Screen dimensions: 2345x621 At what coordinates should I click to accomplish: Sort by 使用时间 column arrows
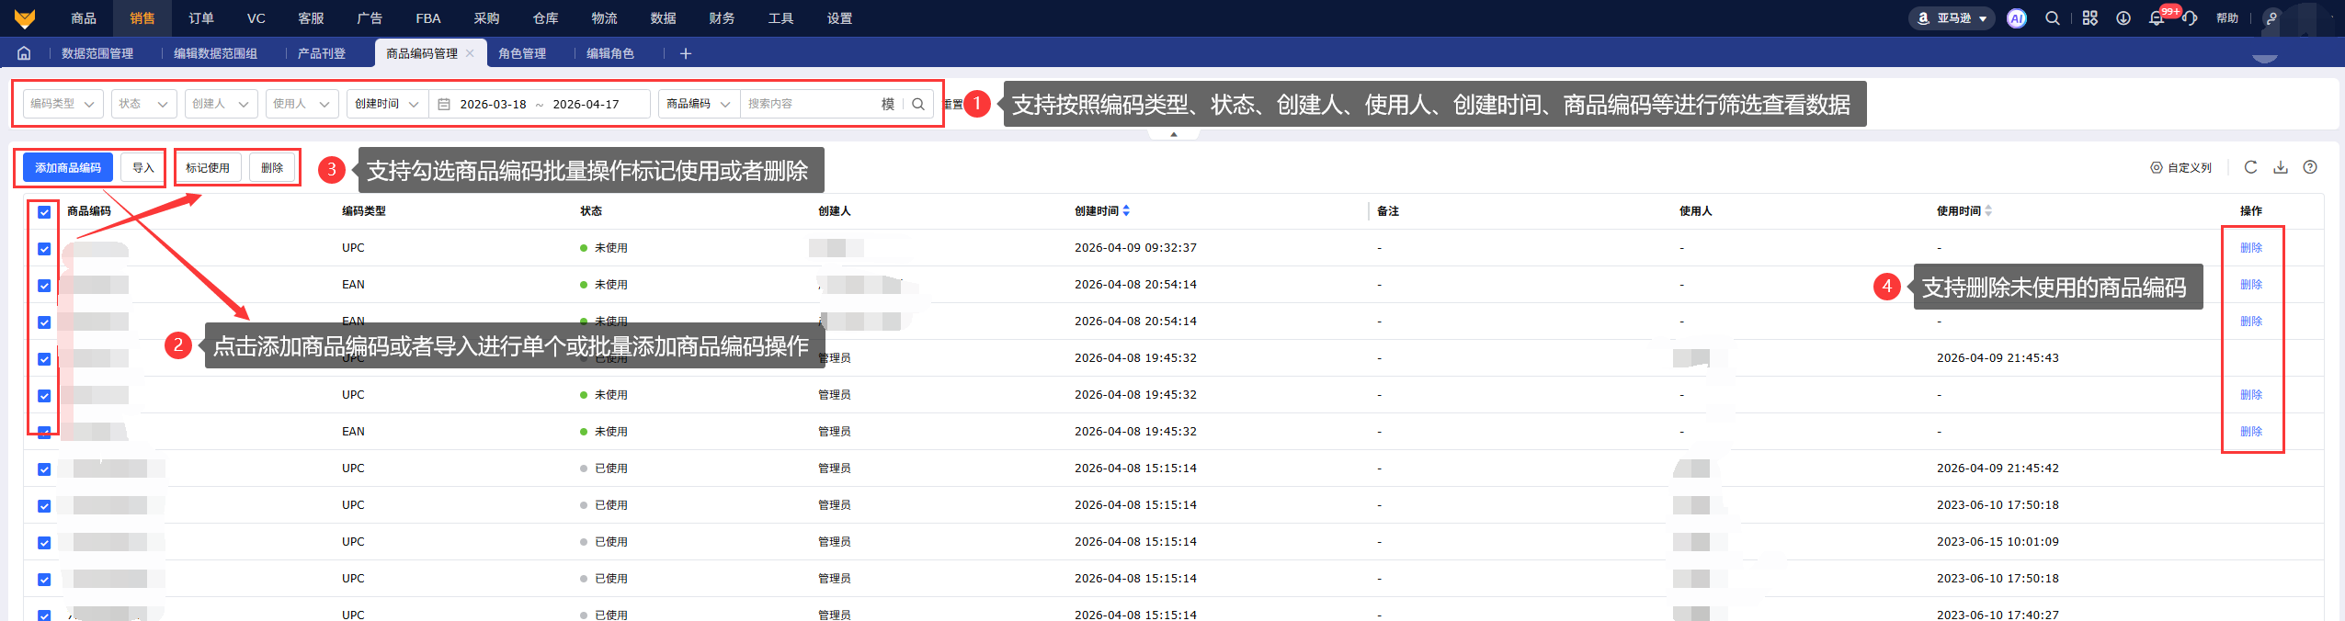click(1988, 210)
